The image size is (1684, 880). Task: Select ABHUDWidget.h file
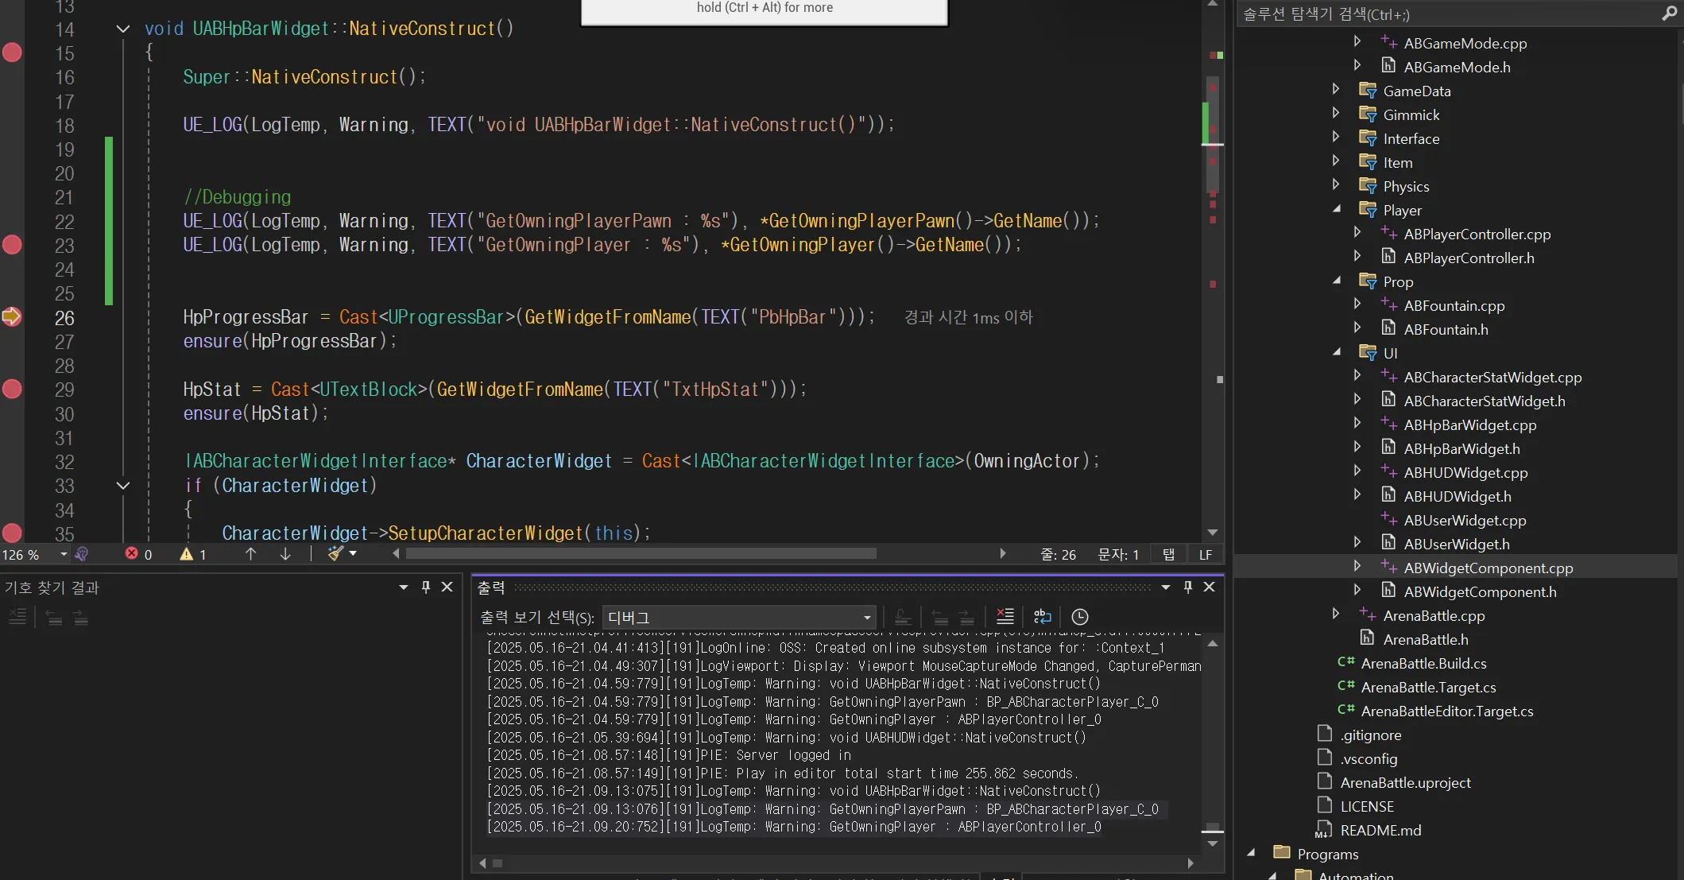(x=1458, y=496)
